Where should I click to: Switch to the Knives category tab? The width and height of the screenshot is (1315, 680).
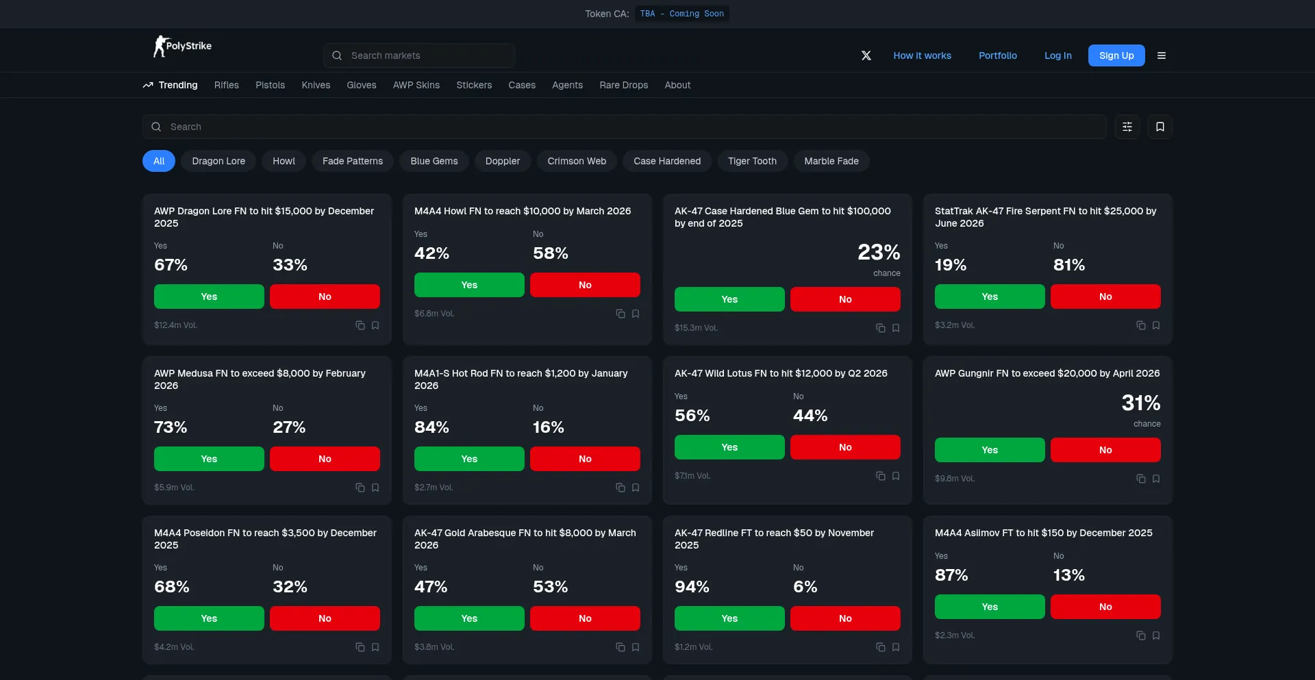(x=316, y=85)
